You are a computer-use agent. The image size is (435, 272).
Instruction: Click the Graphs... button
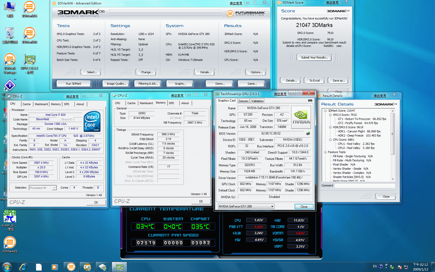click(180, 84)
